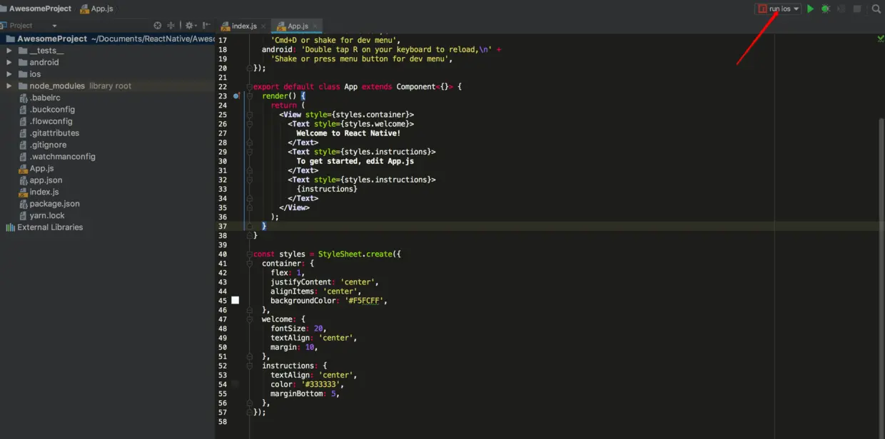Viewport: 885px width, 439px height.
Task: Open package.json file
Action: pos(54,203)
